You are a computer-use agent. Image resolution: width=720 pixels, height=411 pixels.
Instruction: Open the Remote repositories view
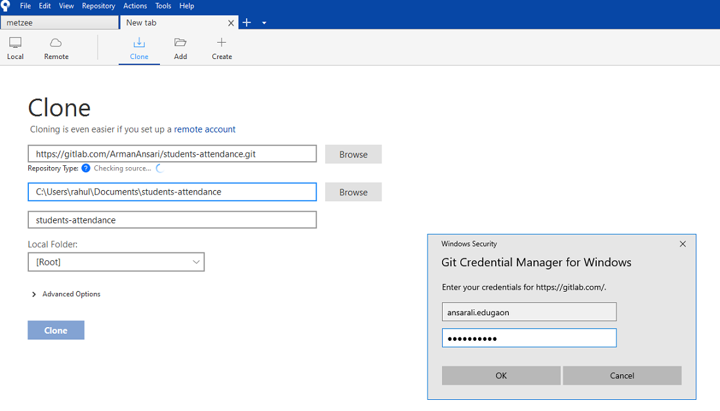coord(56,49)
